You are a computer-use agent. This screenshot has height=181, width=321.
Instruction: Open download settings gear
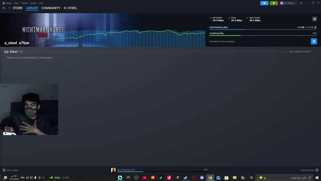(314, 19)
